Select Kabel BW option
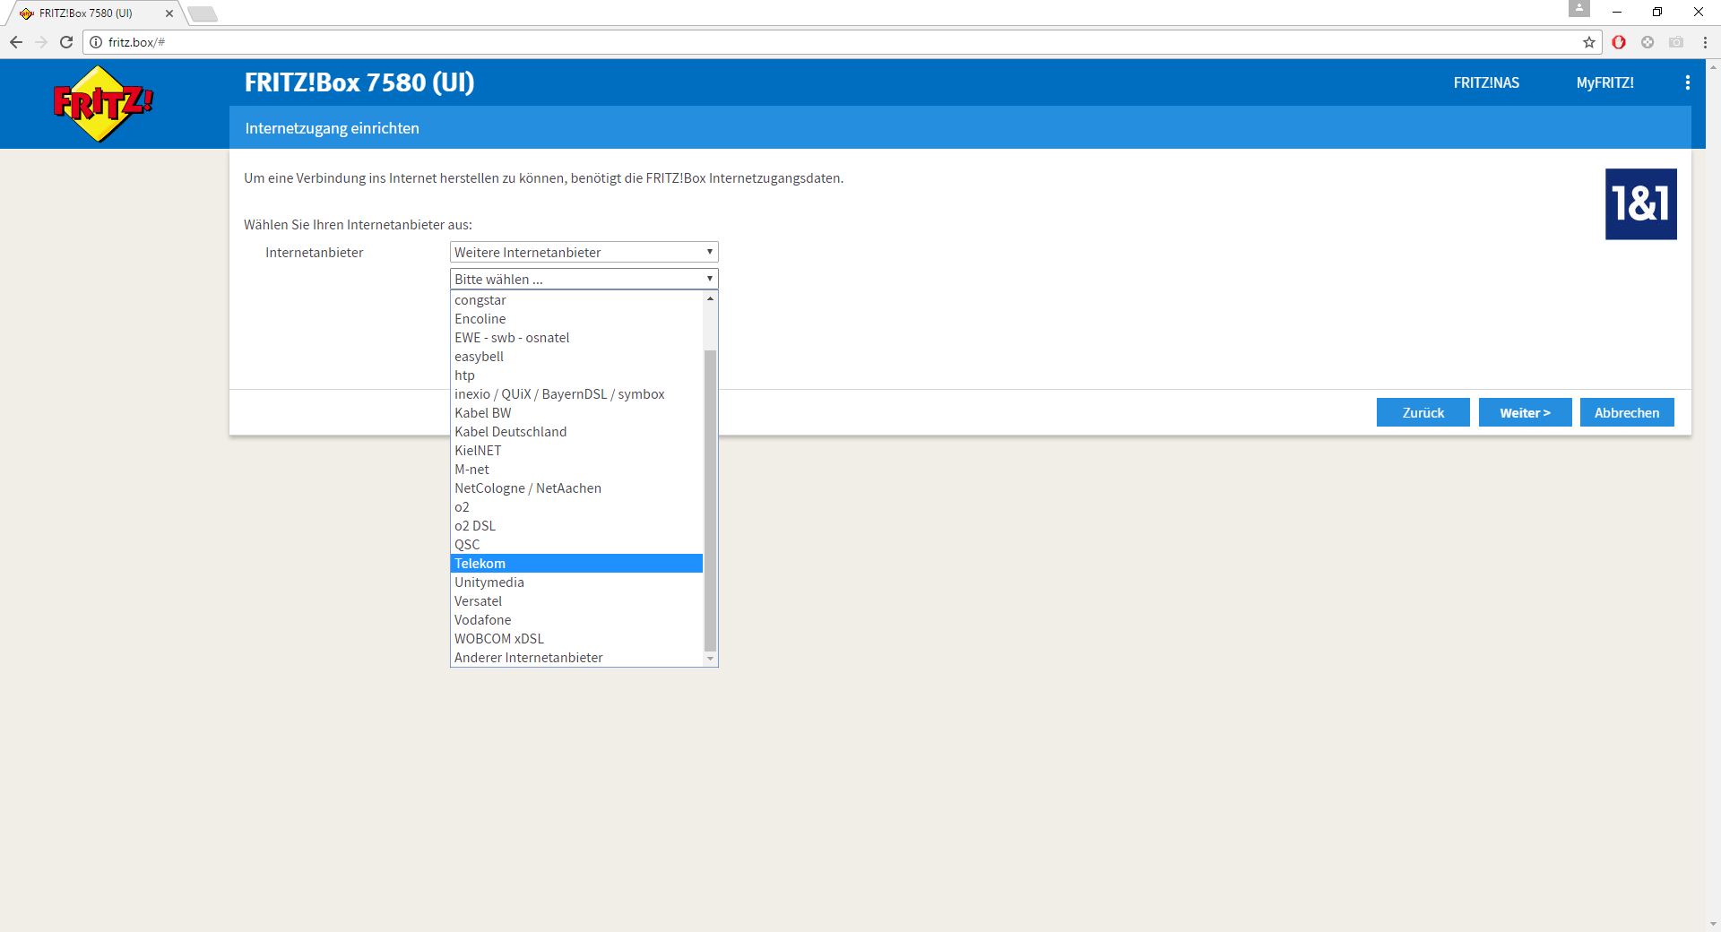Viewport: 1721px width, 932px height. 576,413
